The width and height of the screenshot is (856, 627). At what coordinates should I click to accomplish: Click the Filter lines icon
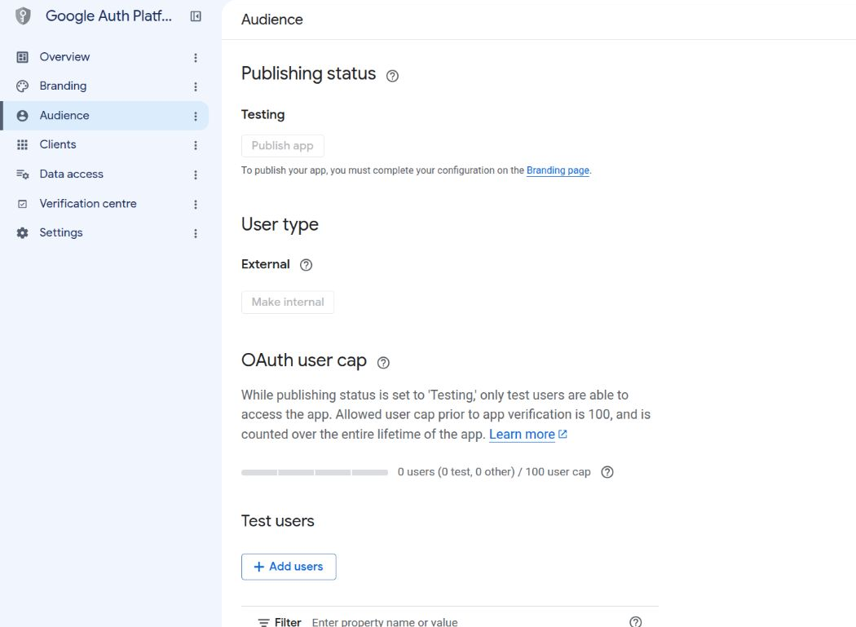click(263, 622)
